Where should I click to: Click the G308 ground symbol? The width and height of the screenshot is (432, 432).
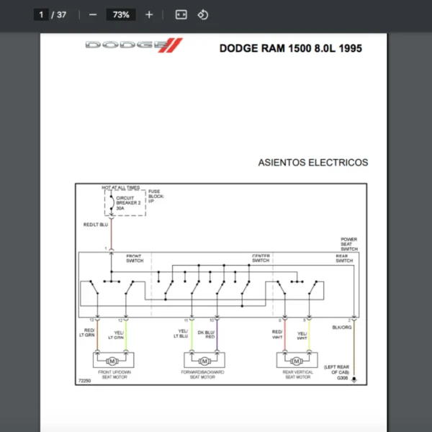coord(353,379)
